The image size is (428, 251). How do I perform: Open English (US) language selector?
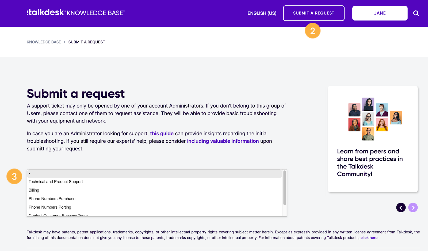click(262, 13)
